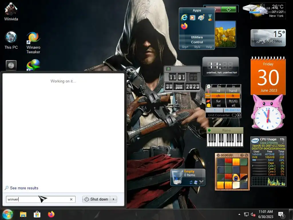Click the speech bubble icon in Unit Converter

234,115
